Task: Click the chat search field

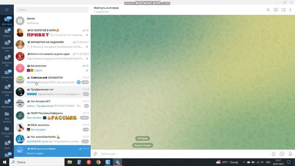Action: click(52, 10)
